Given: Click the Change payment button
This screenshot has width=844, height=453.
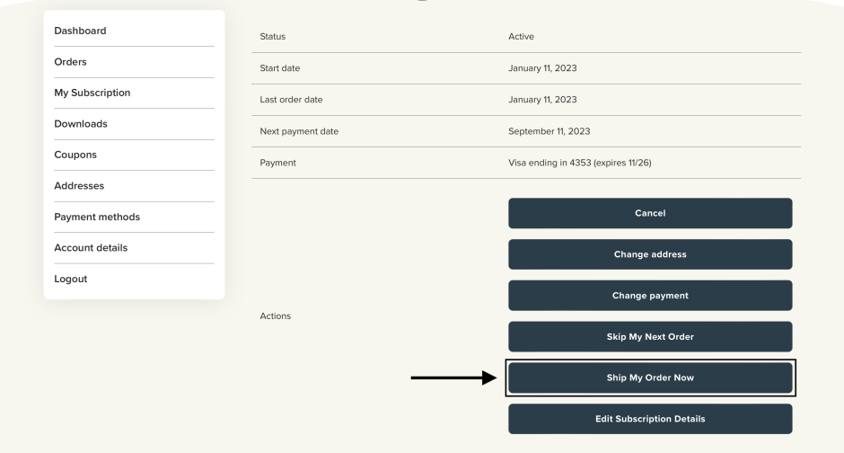Looking at the screenshot, I should coord(650,296).
